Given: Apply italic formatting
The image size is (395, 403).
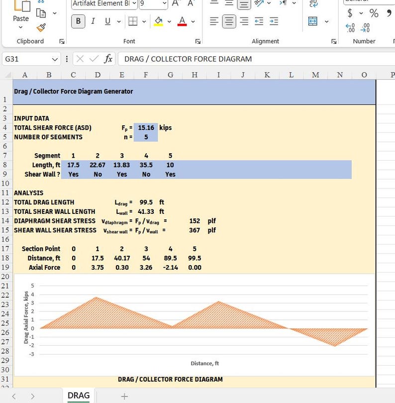Looking at the screenshot, I should coord(93,21).
